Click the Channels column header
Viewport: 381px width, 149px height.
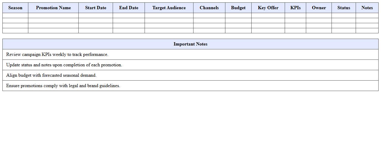[209, 8]
